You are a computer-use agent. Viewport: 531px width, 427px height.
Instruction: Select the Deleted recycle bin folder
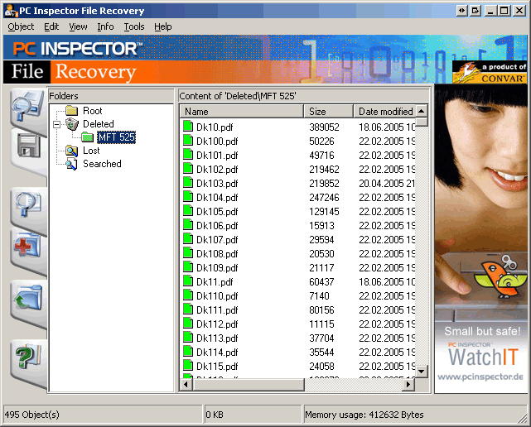(99, 124)
